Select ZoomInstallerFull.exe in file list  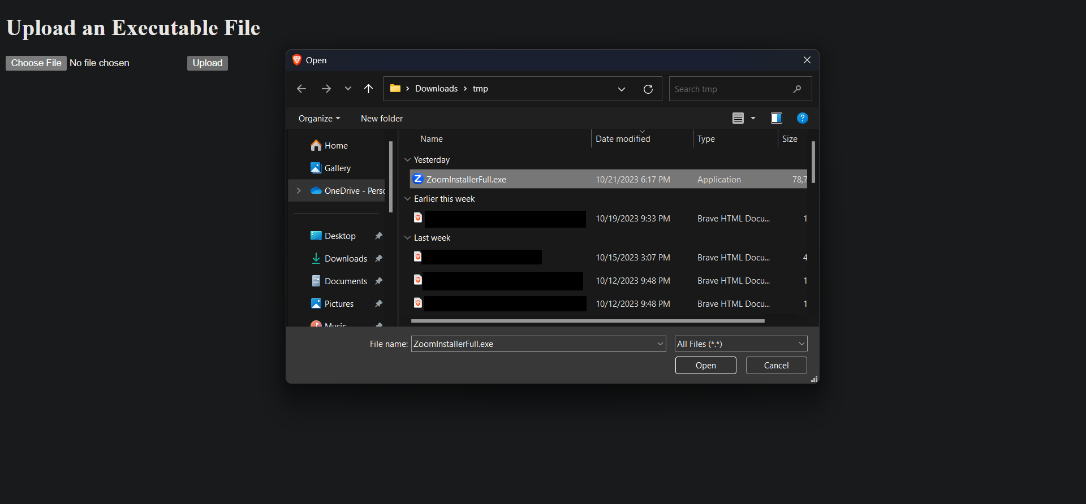609,179
